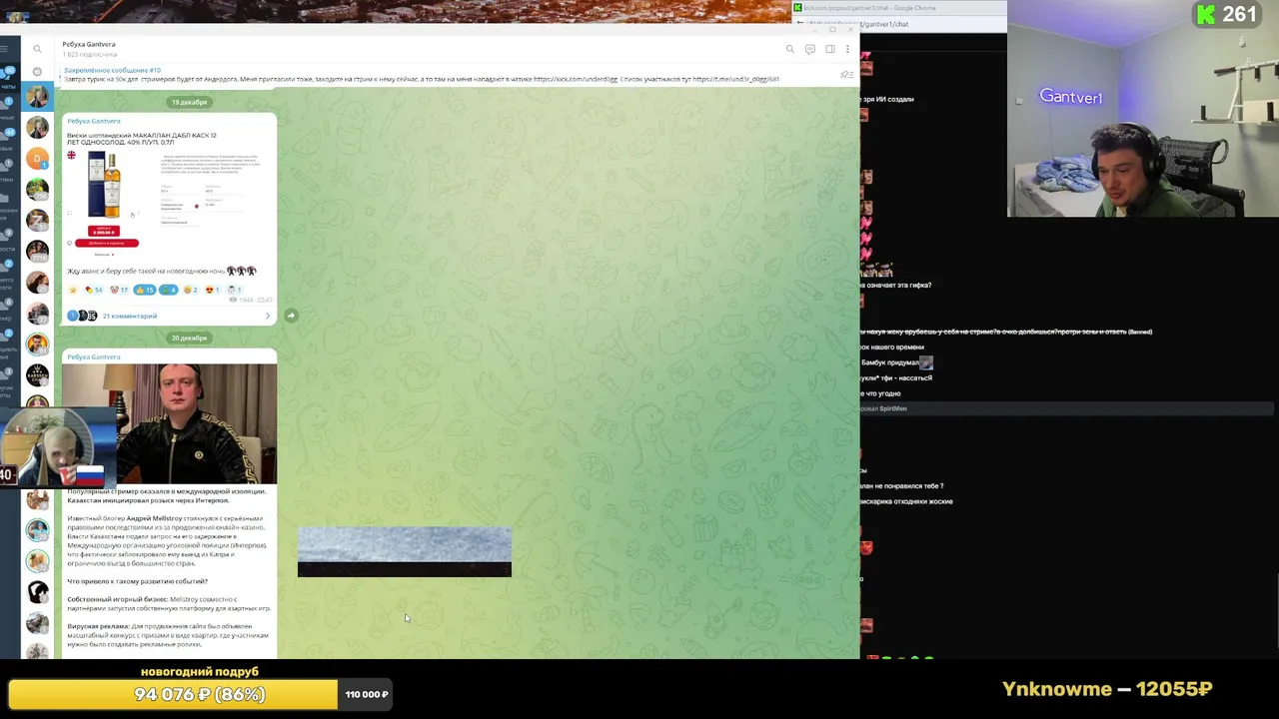Viewport: 1279px width, 719px height.
Task: Toggle the right info side panel icon
Action: point(830,49)
